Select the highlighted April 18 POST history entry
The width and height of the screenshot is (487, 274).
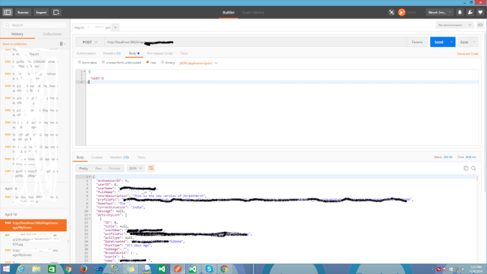[33, 225]
